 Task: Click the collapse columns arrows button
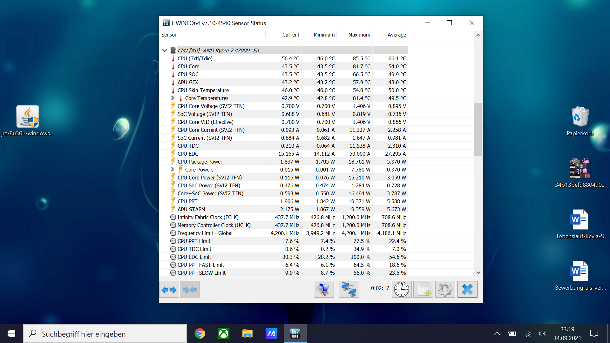tap(190, 289)
